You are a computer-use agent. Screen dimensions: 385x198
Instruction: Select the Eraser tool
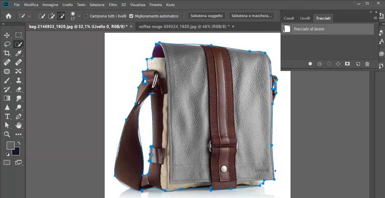(x=19, y=89)
